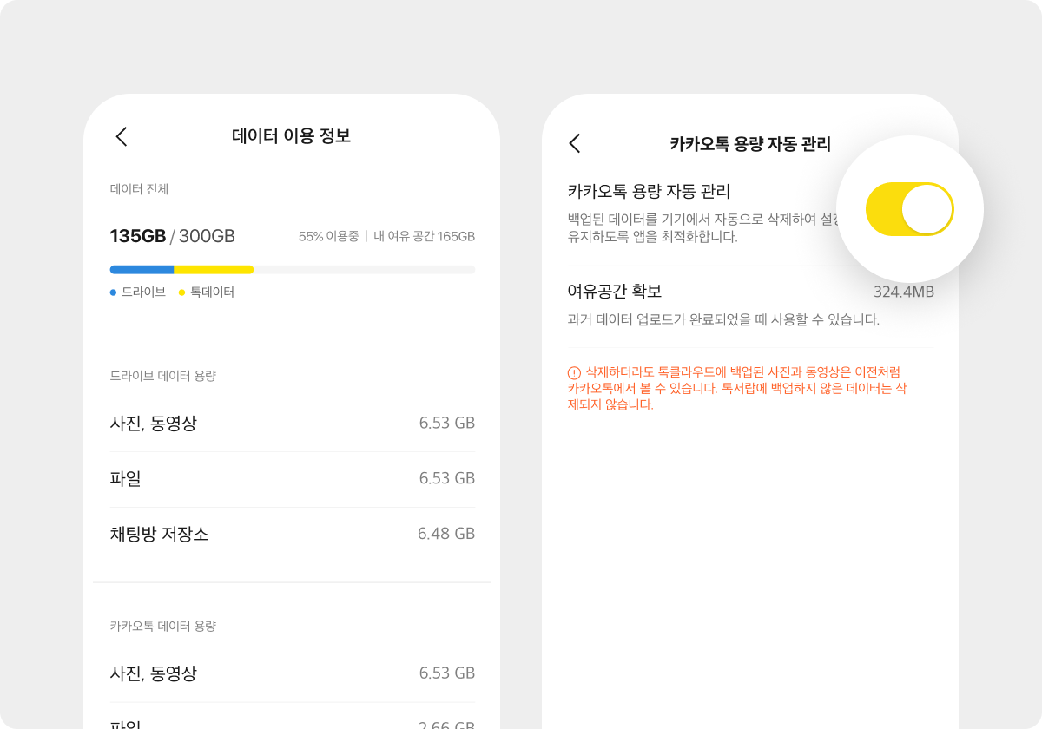Viewport: 1042px width, 729px height.
Task: Click the back arrow on 데이터 이용 정보 screen
Action: click(122, 137)
